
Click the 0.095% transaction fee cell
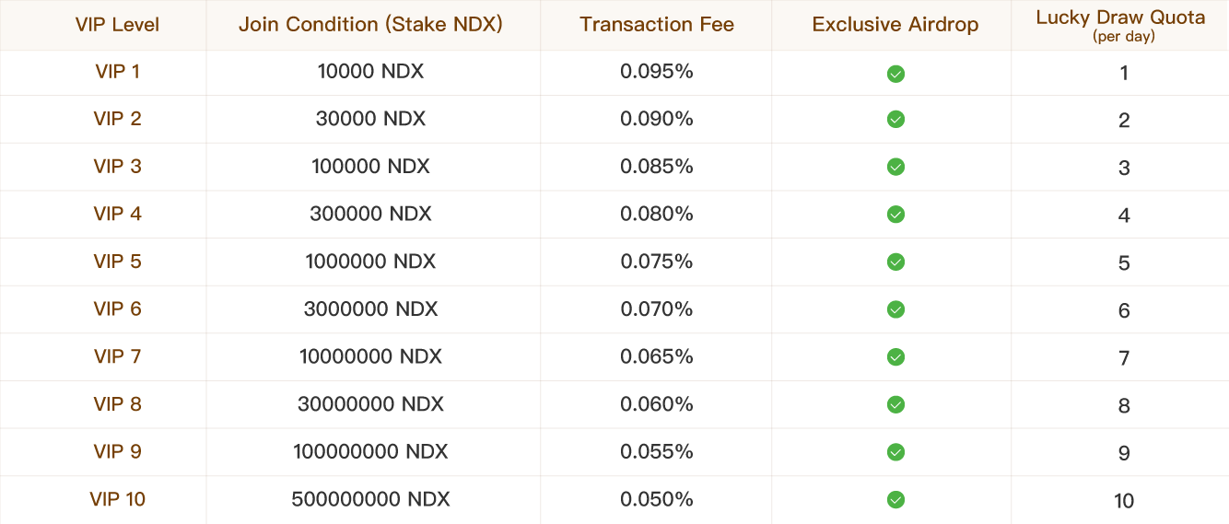tap(657, 72)
